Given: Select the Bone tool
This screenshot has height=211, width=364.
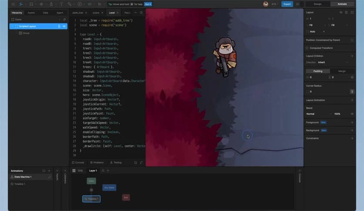Looking at the screenshot, I should [x=69, y=4].
